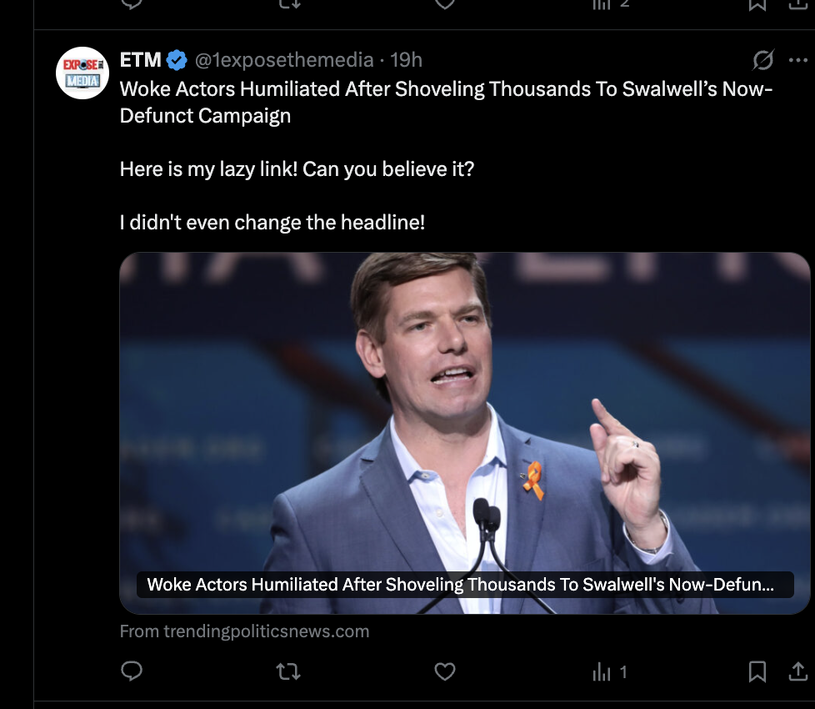
Task: Open the three-dot More menu on the ETM post
Action: [797, 60]
